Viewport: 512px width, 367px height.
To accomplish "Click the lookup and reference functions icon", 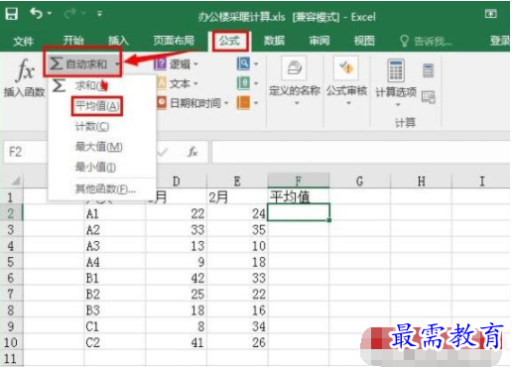I will point(244,63).
